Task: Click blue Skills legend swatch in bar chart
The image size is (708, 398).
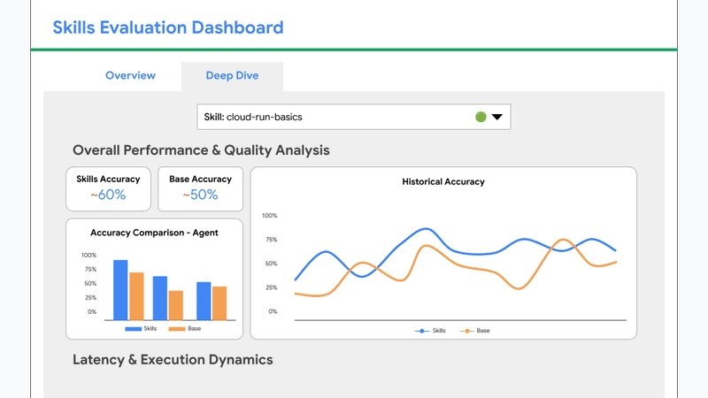Action: click(134, 329)
